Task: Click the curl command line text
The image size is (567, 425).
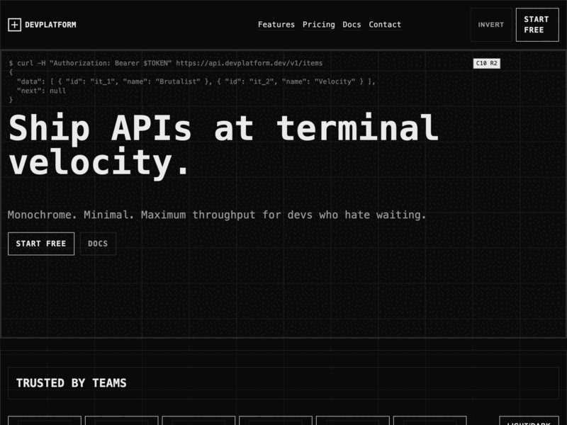Action: 166,63
